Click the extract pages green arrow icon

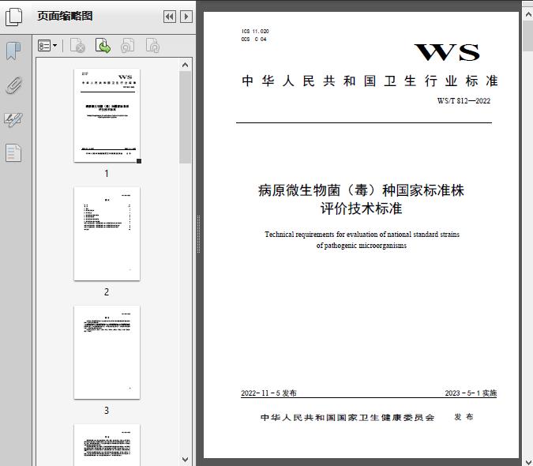click(103, 46)
